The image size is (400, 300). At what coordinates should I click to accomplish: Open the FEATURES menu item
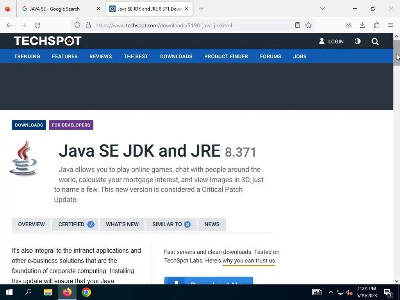(x=65, y=56)
